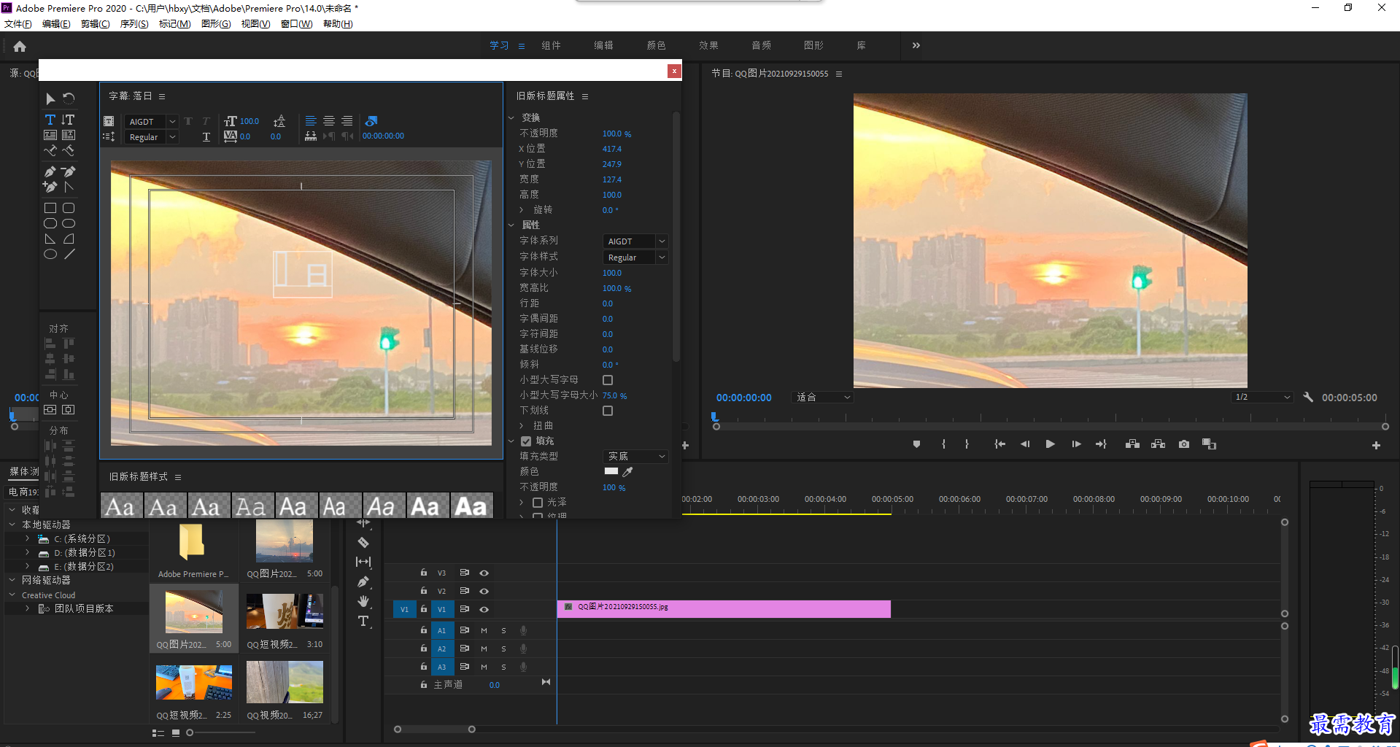This screenshot has width=1400, height=747.
Task: Open the Graphics menu
Action: 216,24
